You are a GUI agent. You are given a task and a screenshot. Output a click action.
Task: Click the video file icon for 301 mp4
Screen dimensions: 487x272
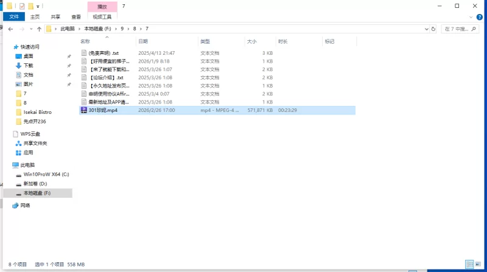point(84,110)
